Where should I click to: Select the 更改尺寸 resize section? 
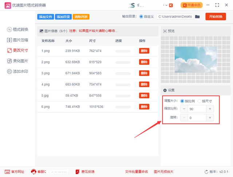[x=17, y=50]
